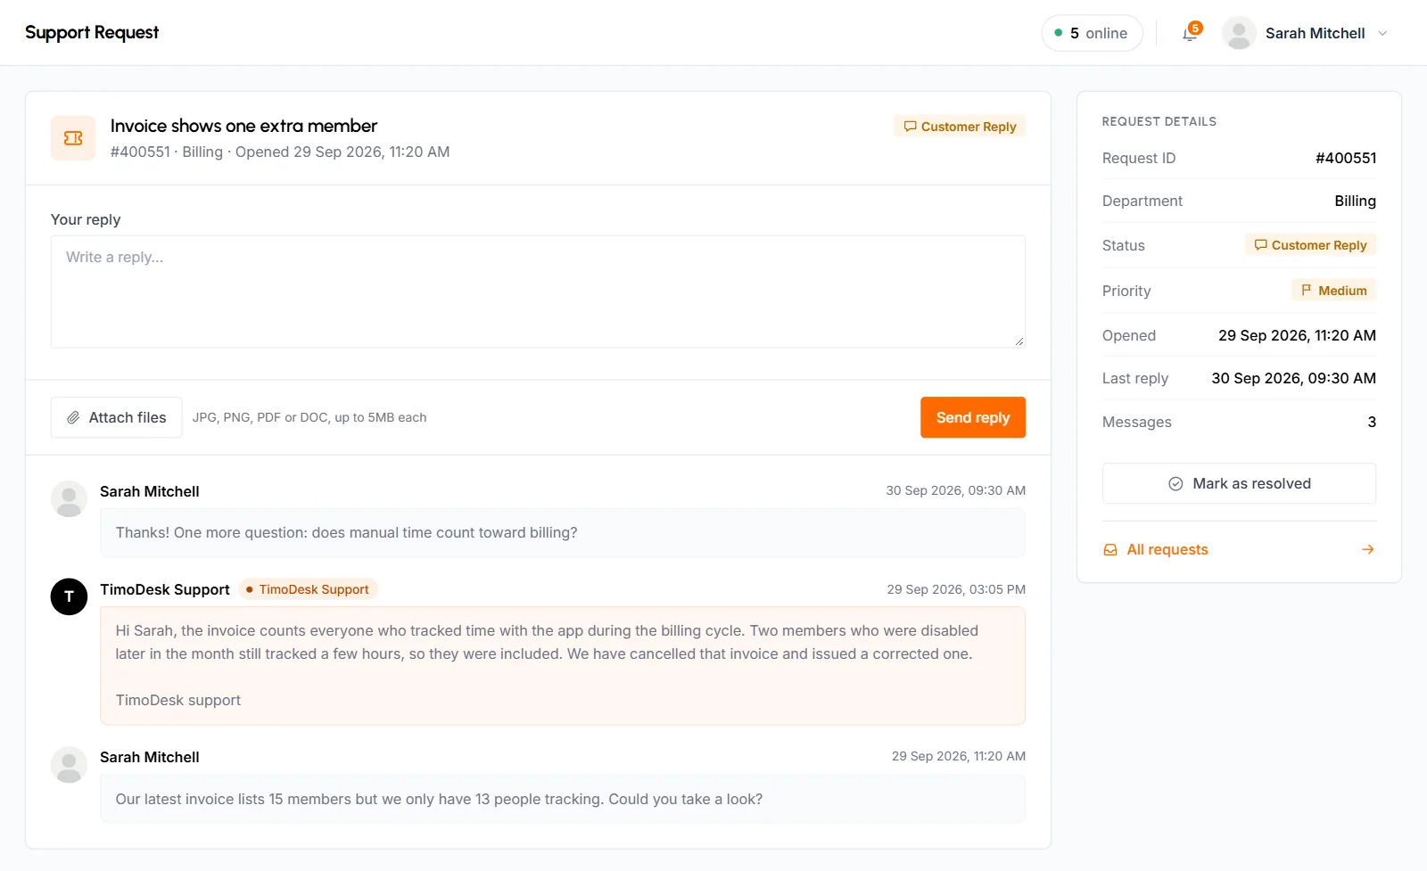Click the Support Request page title
Viewport: 1427px width, 871px height.
pyautogui.click(x=92, y=32)
